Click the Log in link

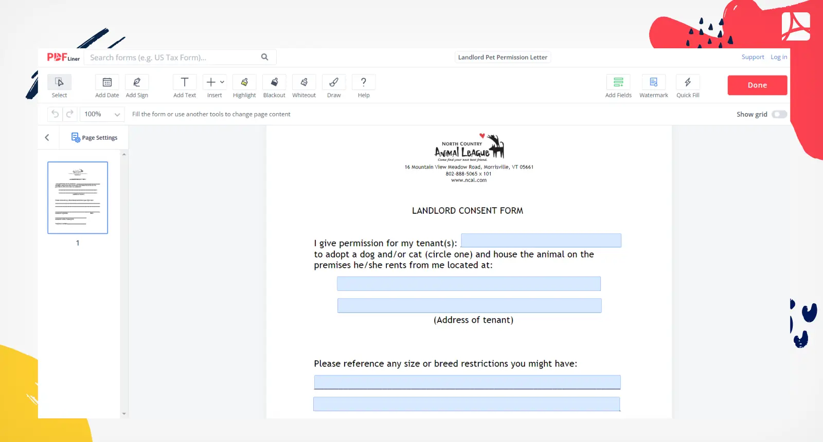pos(779,57)
